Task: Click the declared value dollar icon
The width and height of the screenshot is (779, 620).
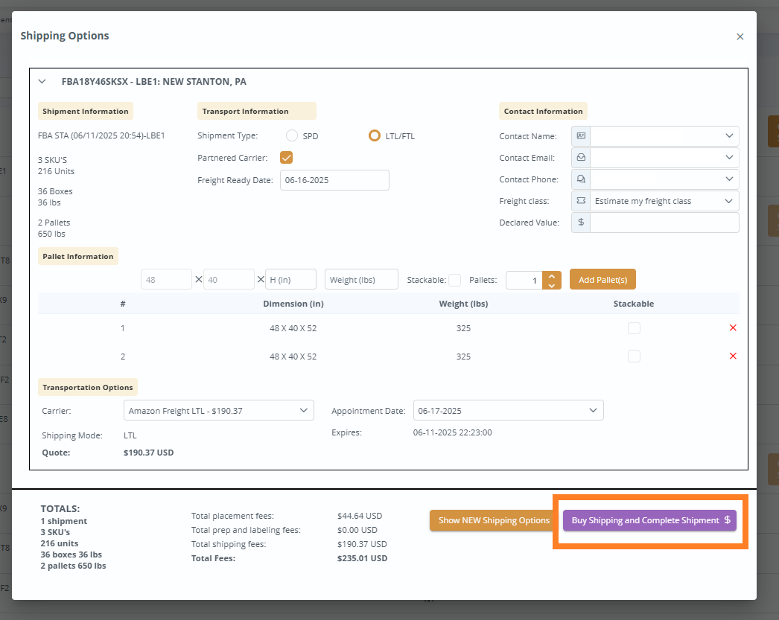Action: pyautogui.click(x=581, y=223)
